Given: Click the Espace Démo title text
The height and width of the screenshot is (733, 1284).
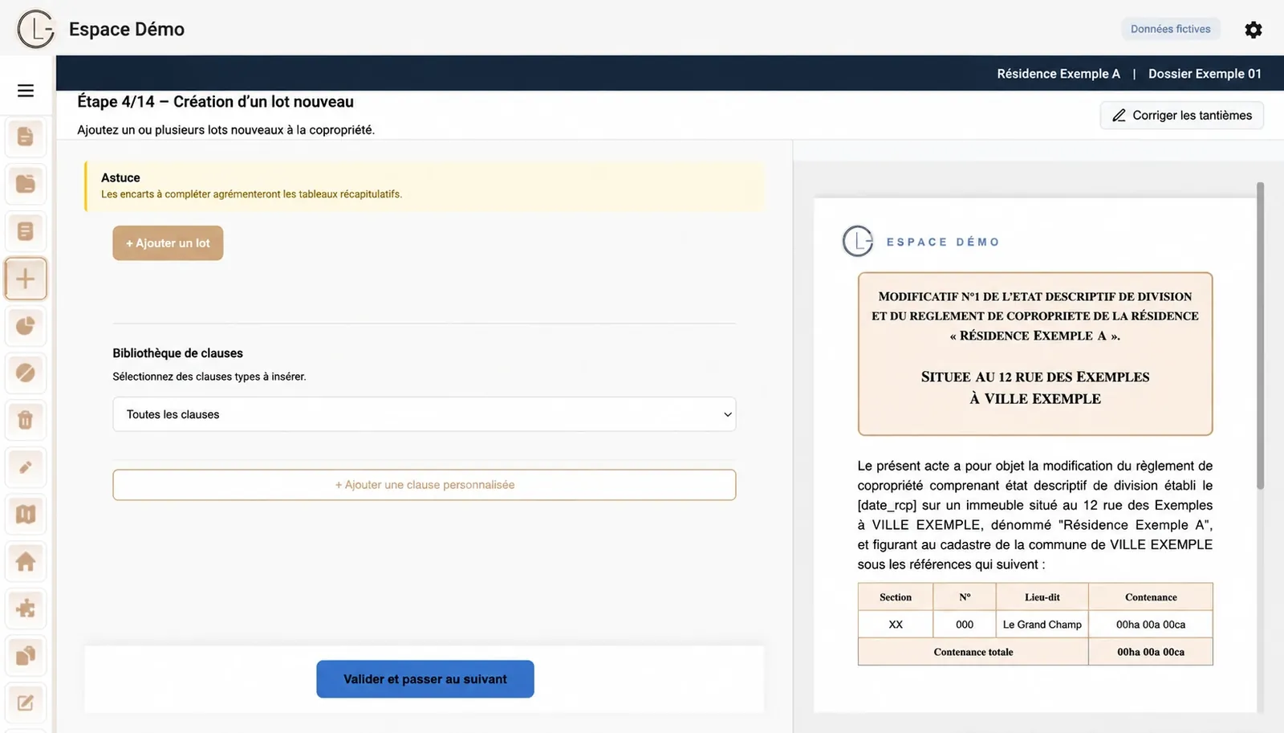Looking at the screenshot, I should pos(127,30).
